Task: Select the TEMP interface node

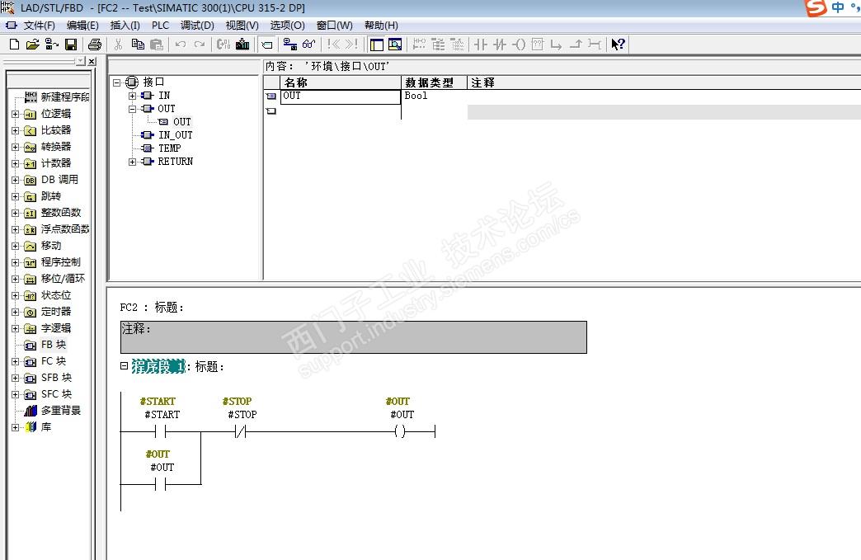Action: click(x=169, y=148)
